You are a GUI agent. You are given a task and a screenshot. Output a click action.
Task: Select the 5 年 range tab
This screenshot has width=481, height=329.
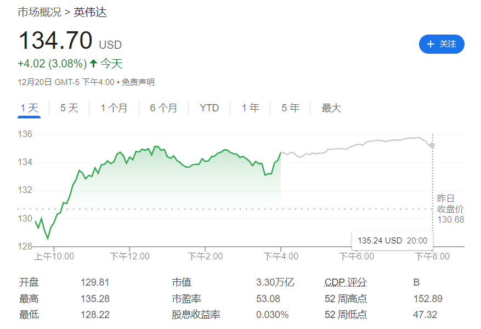pos(290,108)
